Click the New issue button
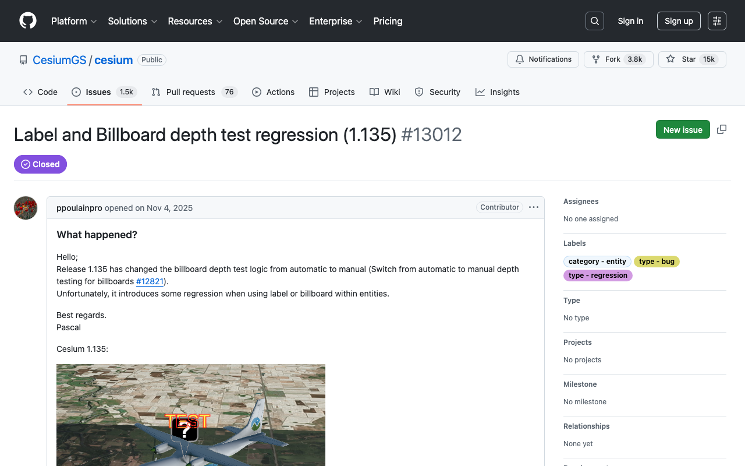Screen dimensions: 745x466 [683, 129]
